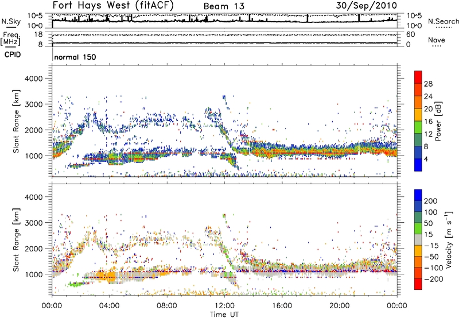The image size is (459, 318).
Task: Click the 'Velocity [m s-1]' colorbar title
Action: (x=449, y=239)
